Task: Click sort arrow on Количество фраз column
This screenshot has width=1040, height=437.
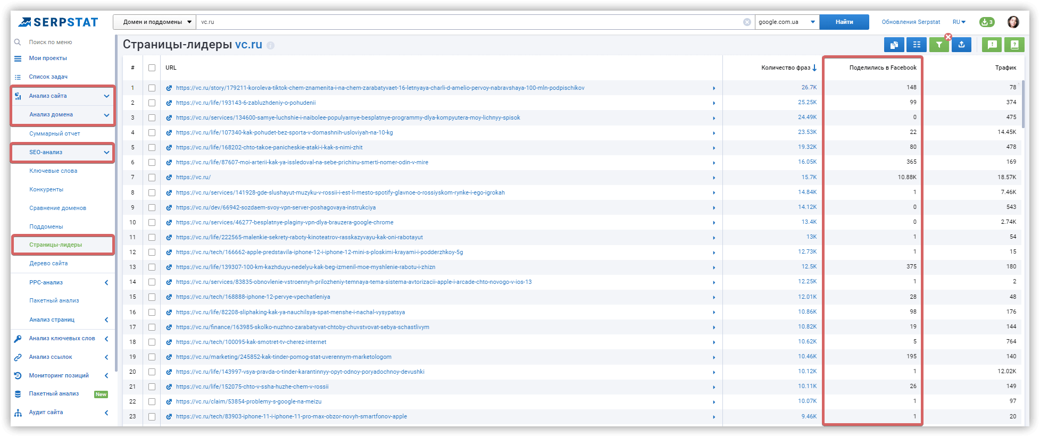Action: click(814, 68)
